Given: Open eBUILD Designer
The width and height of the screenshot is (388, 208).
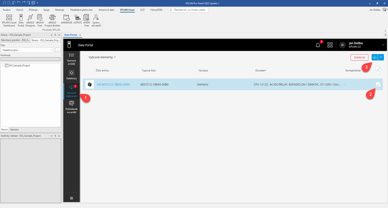Looking at the screenshot, I should click(30, 20).
